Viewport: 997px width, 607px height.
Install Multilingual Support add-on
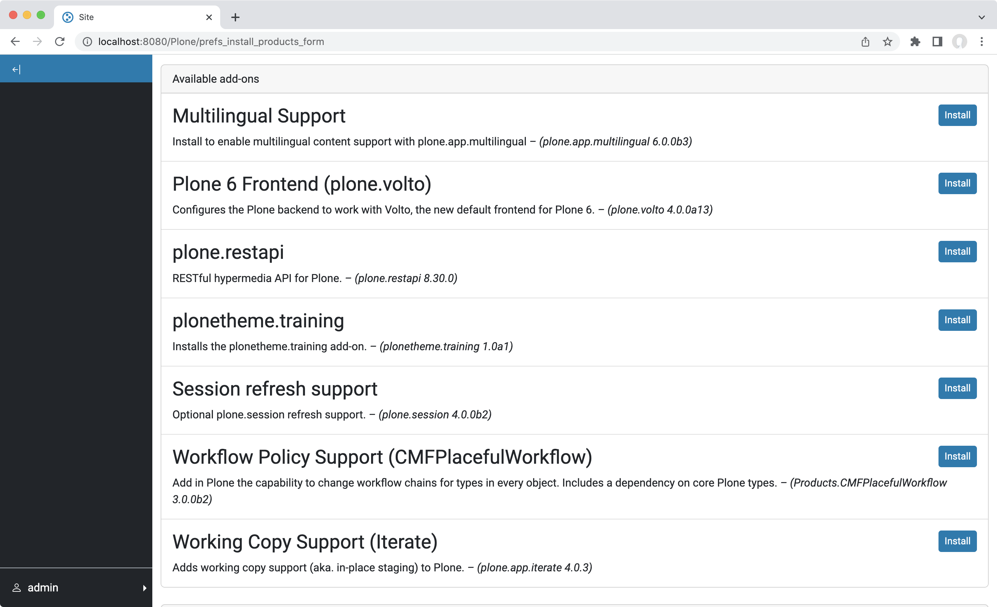tap(957, 115)
